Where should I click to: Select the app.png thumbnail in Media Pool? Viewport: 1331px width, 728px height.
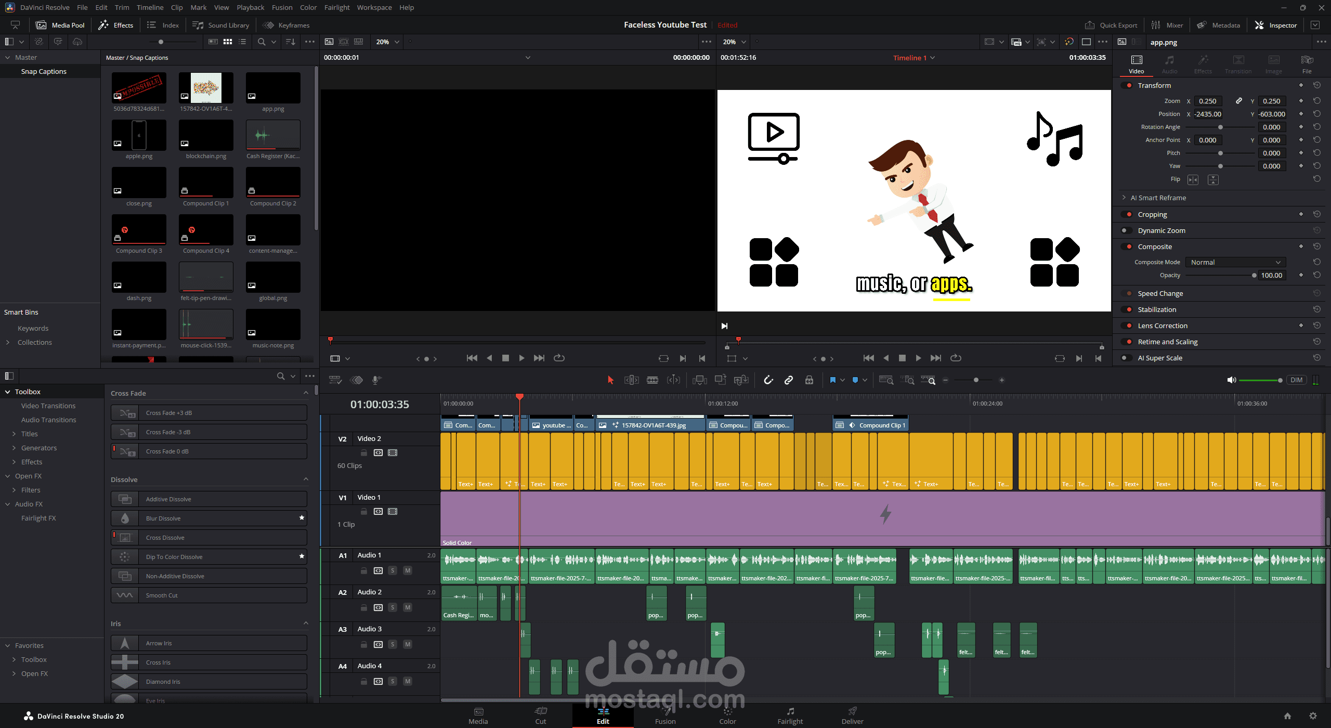click(x=273, y=88)
